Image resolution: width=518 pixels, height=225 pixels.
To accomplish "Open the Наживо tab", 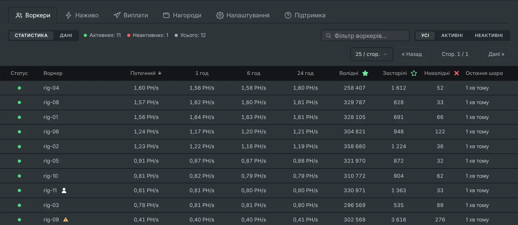I will pyautogui.click(x=82, y=15).
